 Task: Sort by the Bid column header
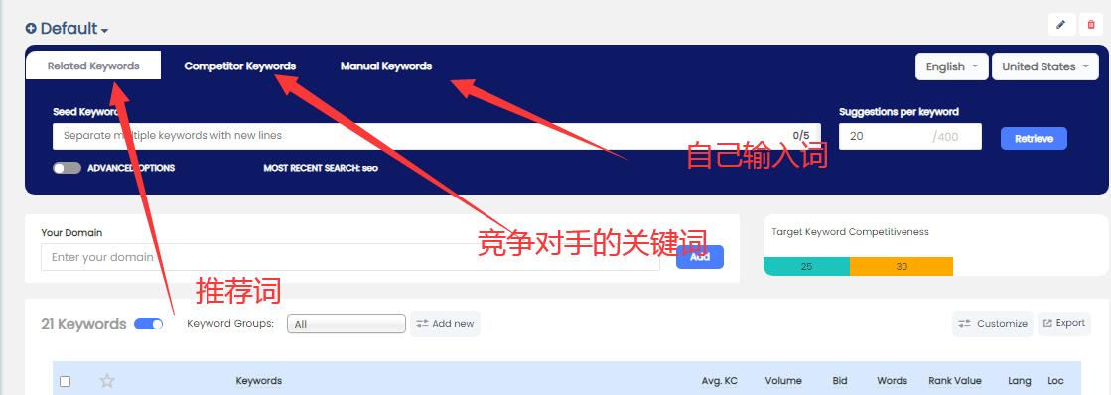[840, 381]
